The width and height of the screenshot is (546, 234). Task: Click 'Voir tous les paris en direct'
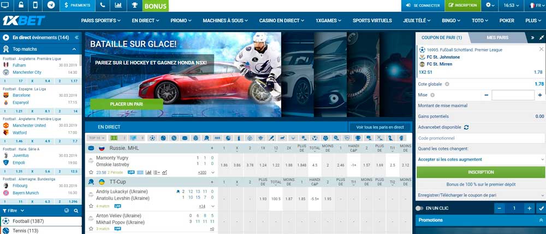(x=380, y=127)
